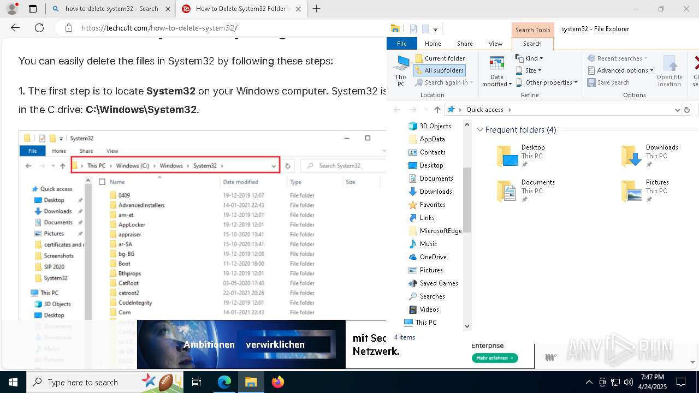Select Contacts in navigation pane
Screen dimensions: 699x393
coord(433,152)
